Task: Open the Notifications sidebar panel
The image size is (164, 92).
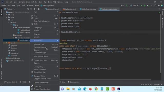Action: (x=163, y=23)
